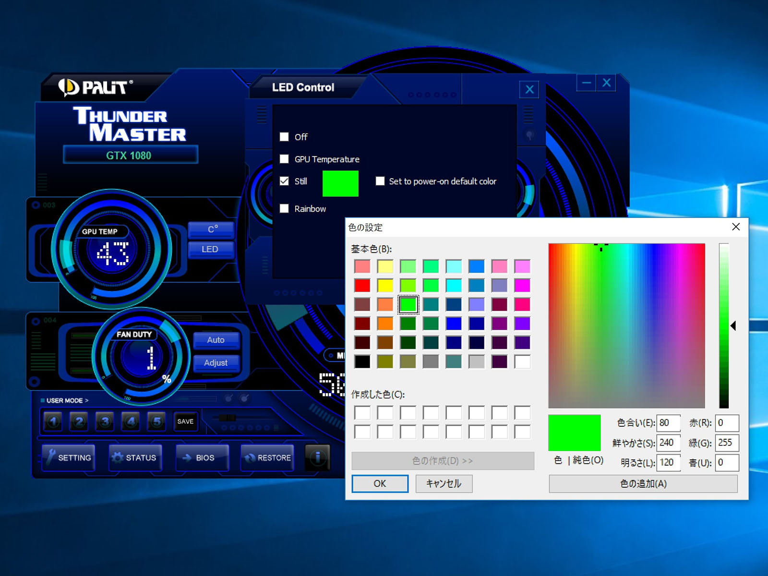
Task: Click the fan Adjust button
Action: [216, 363]
